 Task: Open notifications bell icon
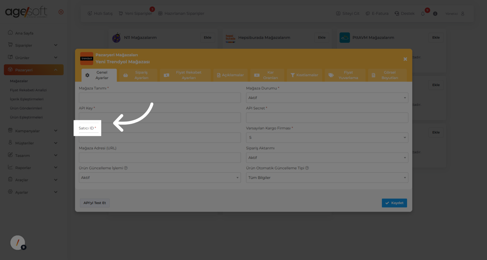[423, 14]
